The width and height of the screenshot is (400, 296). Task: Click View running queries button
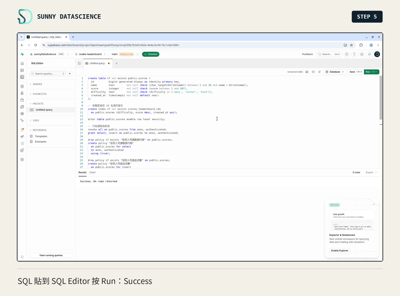(x=51, y=255)
